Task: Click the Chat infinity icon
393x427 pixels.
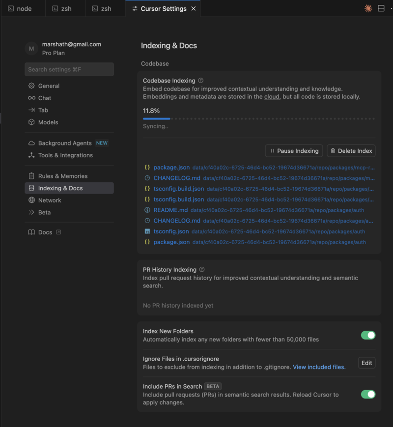Action: click(31, 98)
